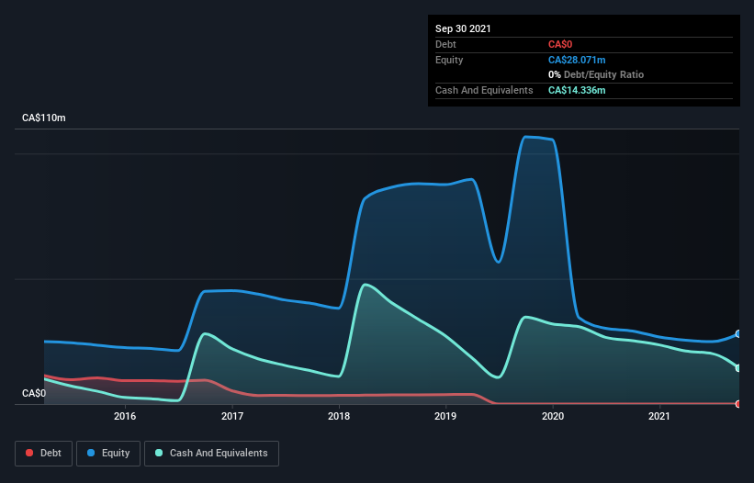Toggle Cash And Equivalents legend button
Screen dimensions: 754x483
(x=211, y=454)
